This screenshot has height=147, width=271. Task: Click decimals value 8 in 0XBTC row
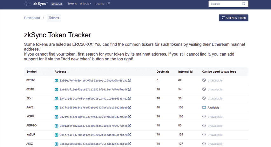[158, 80]
